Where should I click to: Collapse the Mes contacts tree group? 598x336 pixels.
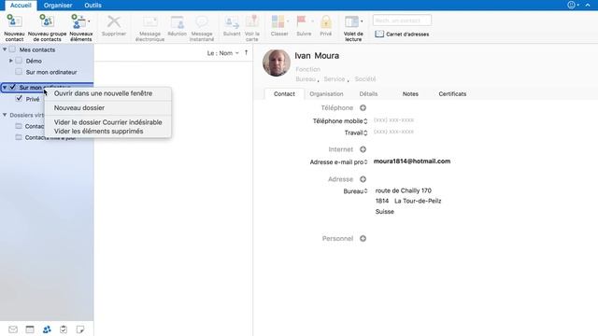pos(5,49)
